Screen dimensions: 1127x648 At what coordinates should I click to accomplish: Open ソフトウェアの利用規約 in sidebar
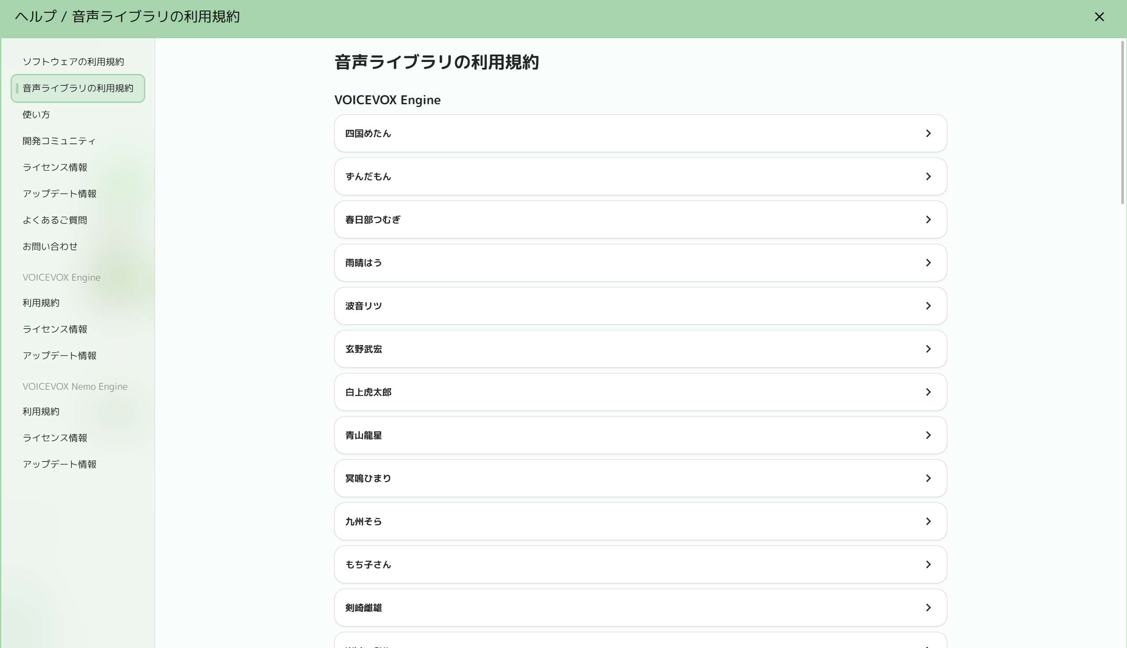(x=74, y=62)
